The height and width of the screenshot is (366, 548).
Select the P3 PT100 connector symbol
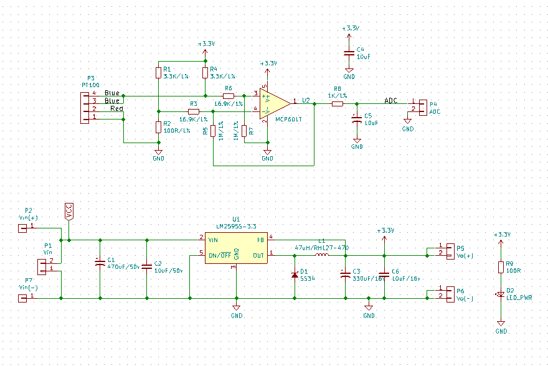pos(85,108)
